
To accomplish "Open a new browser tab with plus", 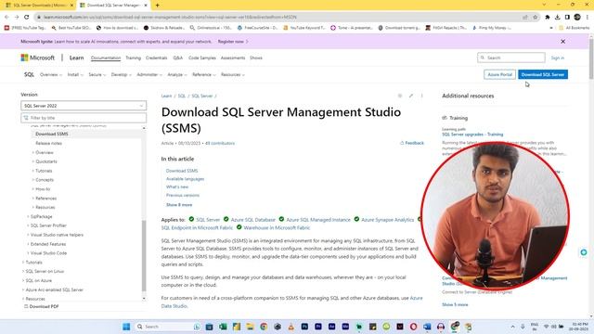I will (157, 6).
